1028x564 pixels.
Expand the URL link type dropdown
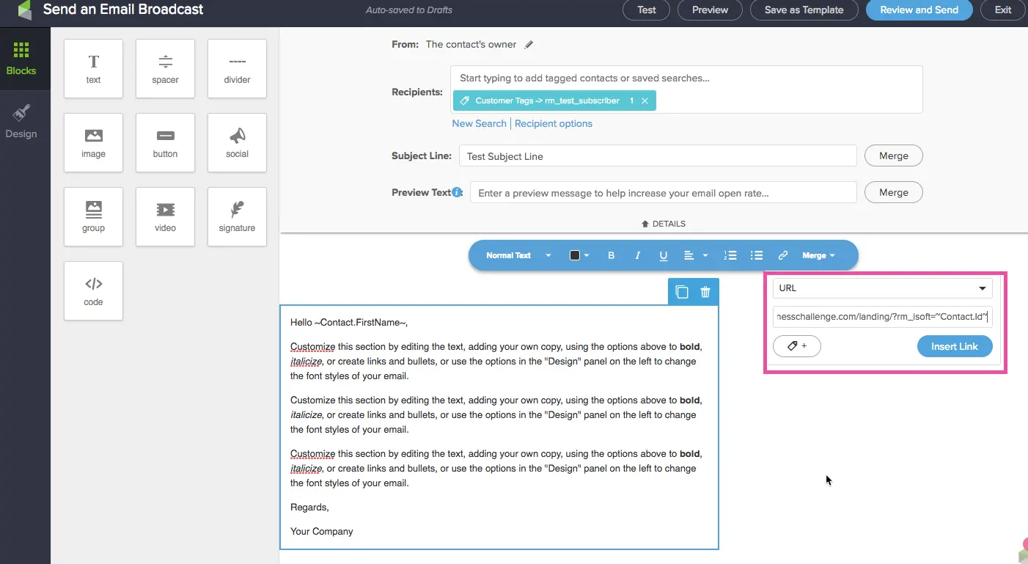click(x=882, y=288)
